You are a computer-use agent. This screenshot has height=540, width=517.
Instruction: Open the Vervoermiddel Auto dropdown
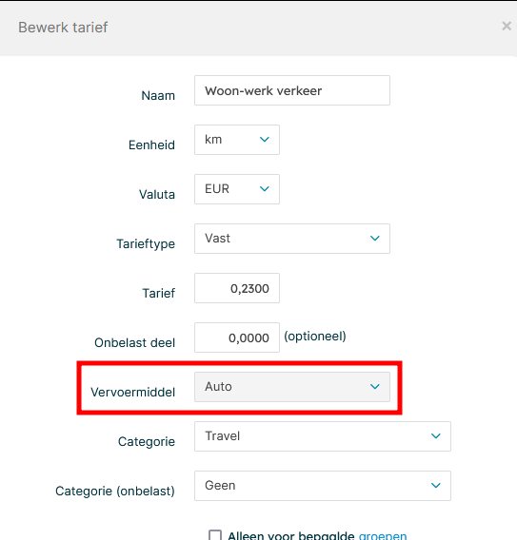point(292,387)
